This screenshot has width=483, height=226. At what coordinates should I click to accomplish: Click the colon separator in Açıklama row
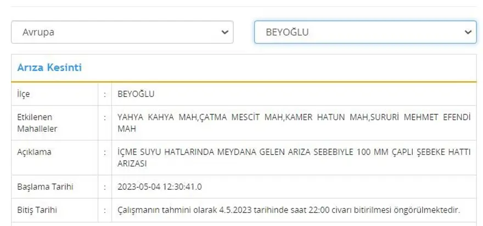tap(104, 152)
